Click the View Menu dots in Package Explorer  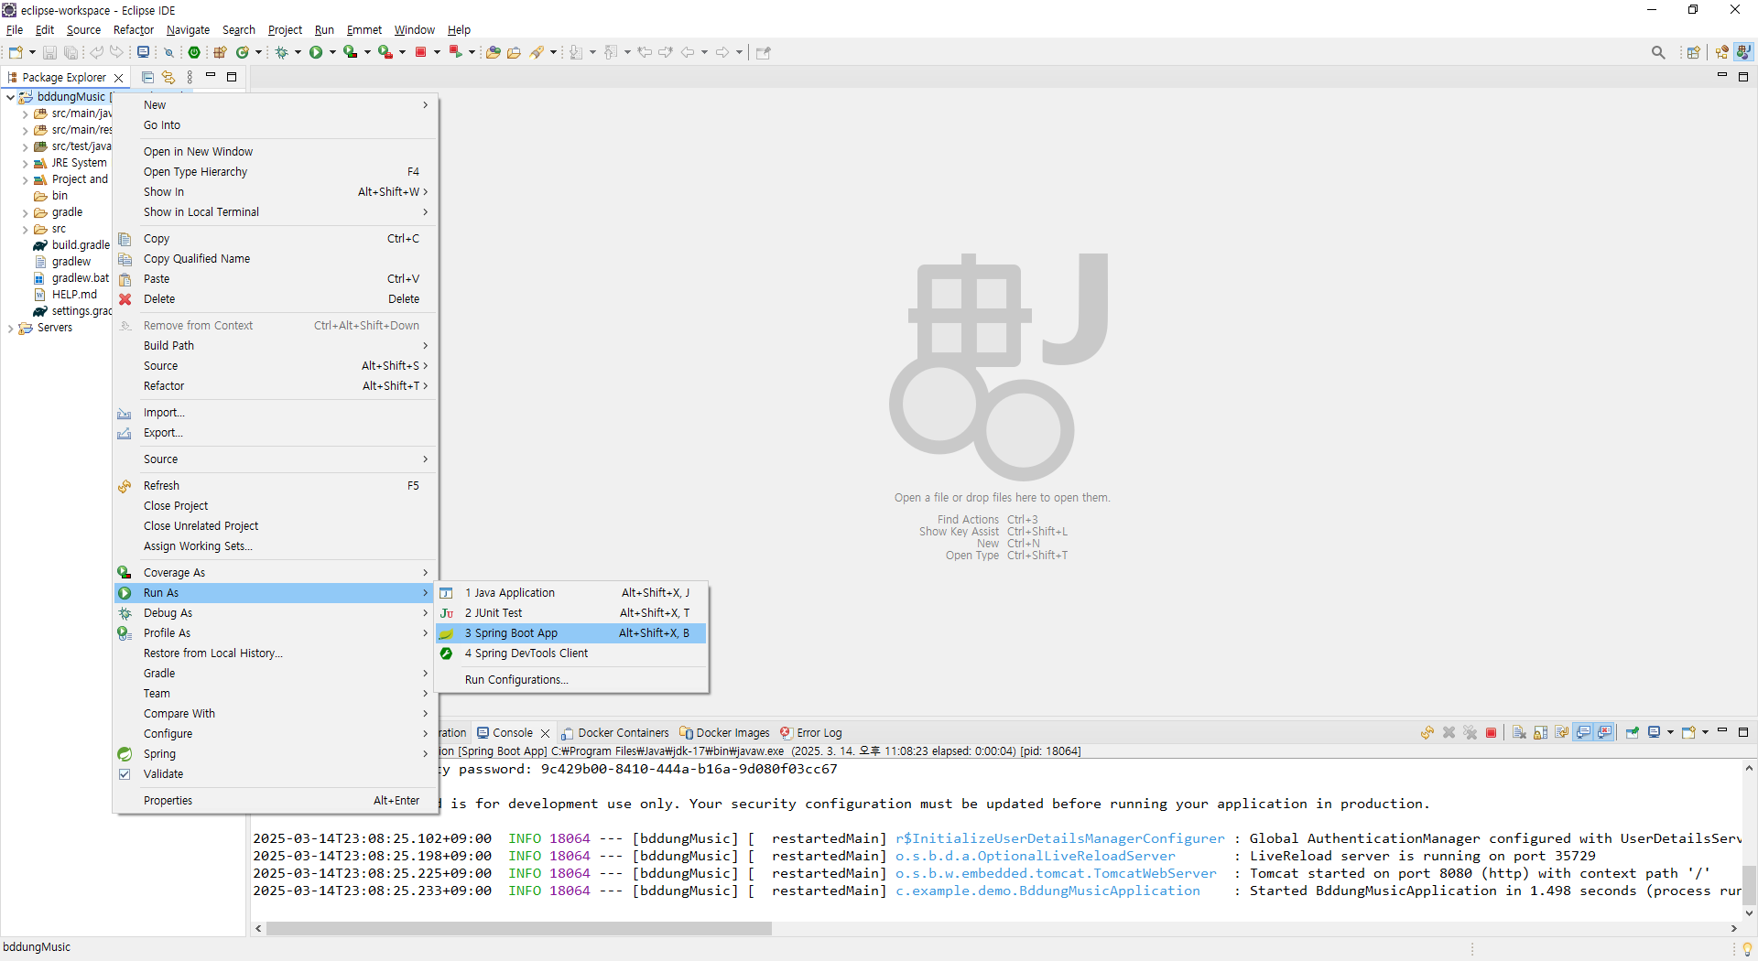click(x=190, y=78)
